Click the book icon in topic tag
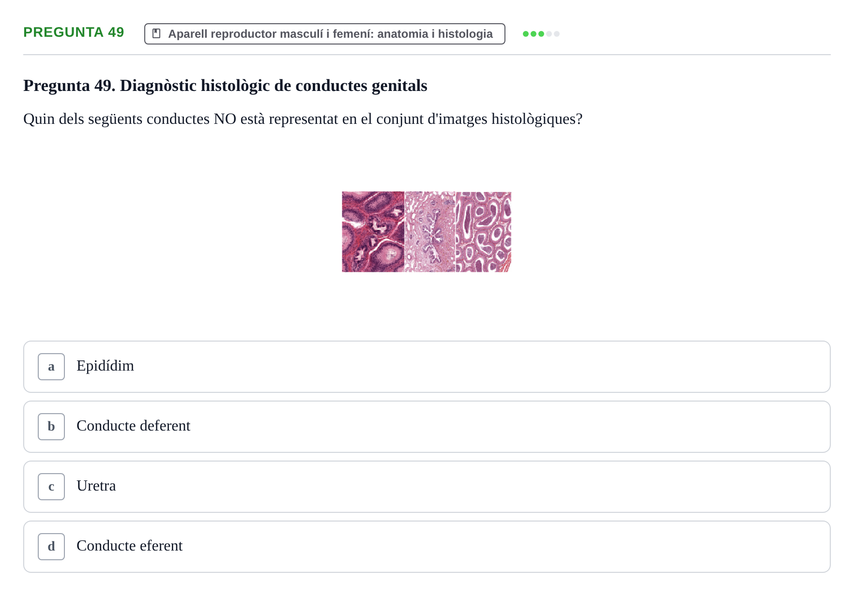854x597 pixels. [x=156, y=33]
